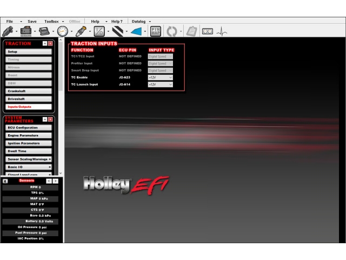
Task: Click the Oil Pressure readout
Action: coord(30,227)
